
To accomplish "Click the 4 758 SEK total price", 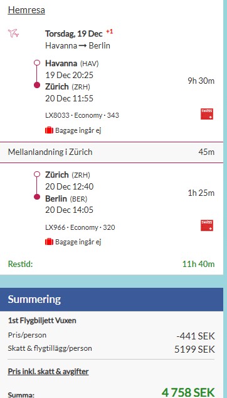I will (188, 392).
